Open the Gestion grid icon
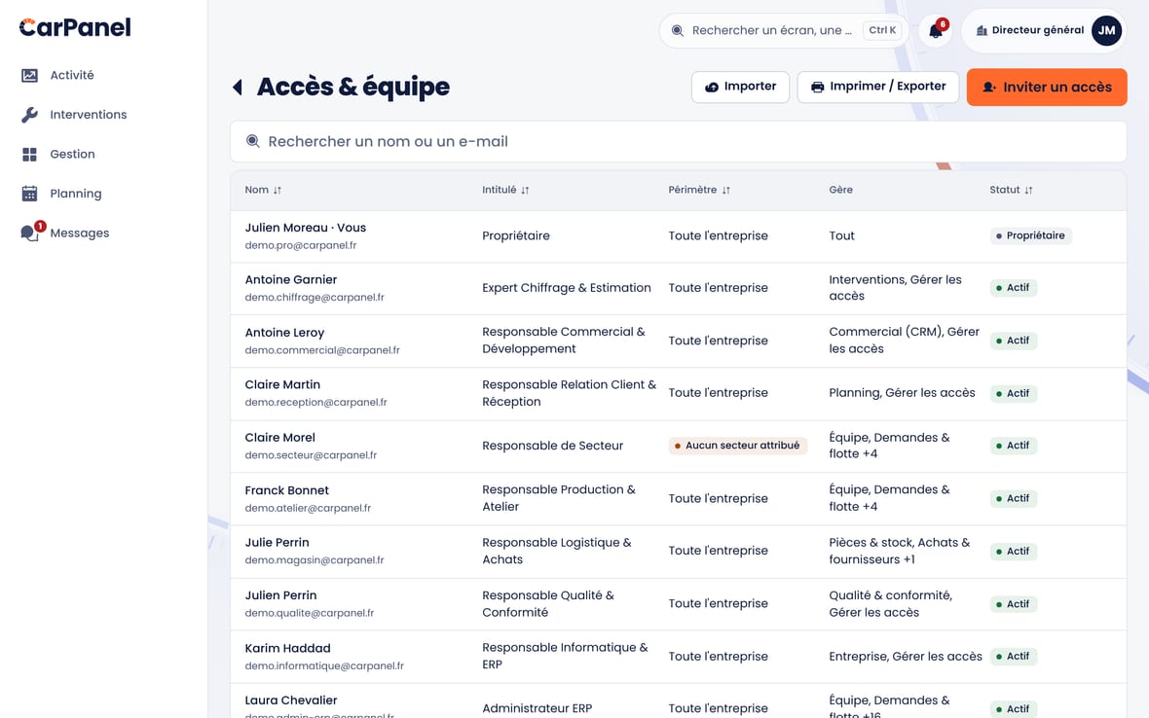The height and width of the screenshot is (718, 1149). point(29,155)
